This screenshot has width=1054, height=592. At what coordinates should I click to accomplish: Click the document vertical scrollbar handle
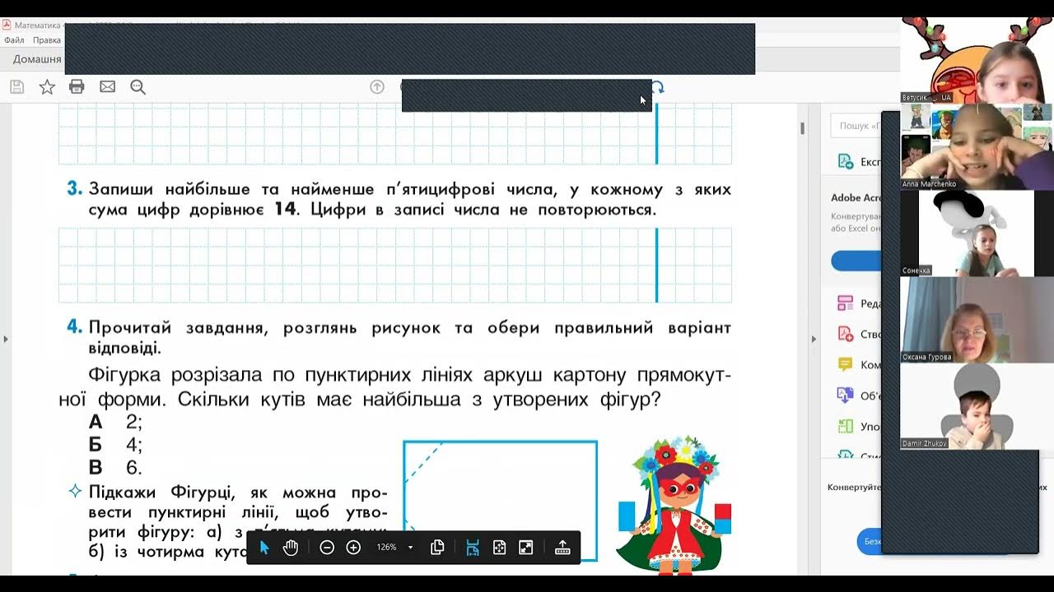802,128
